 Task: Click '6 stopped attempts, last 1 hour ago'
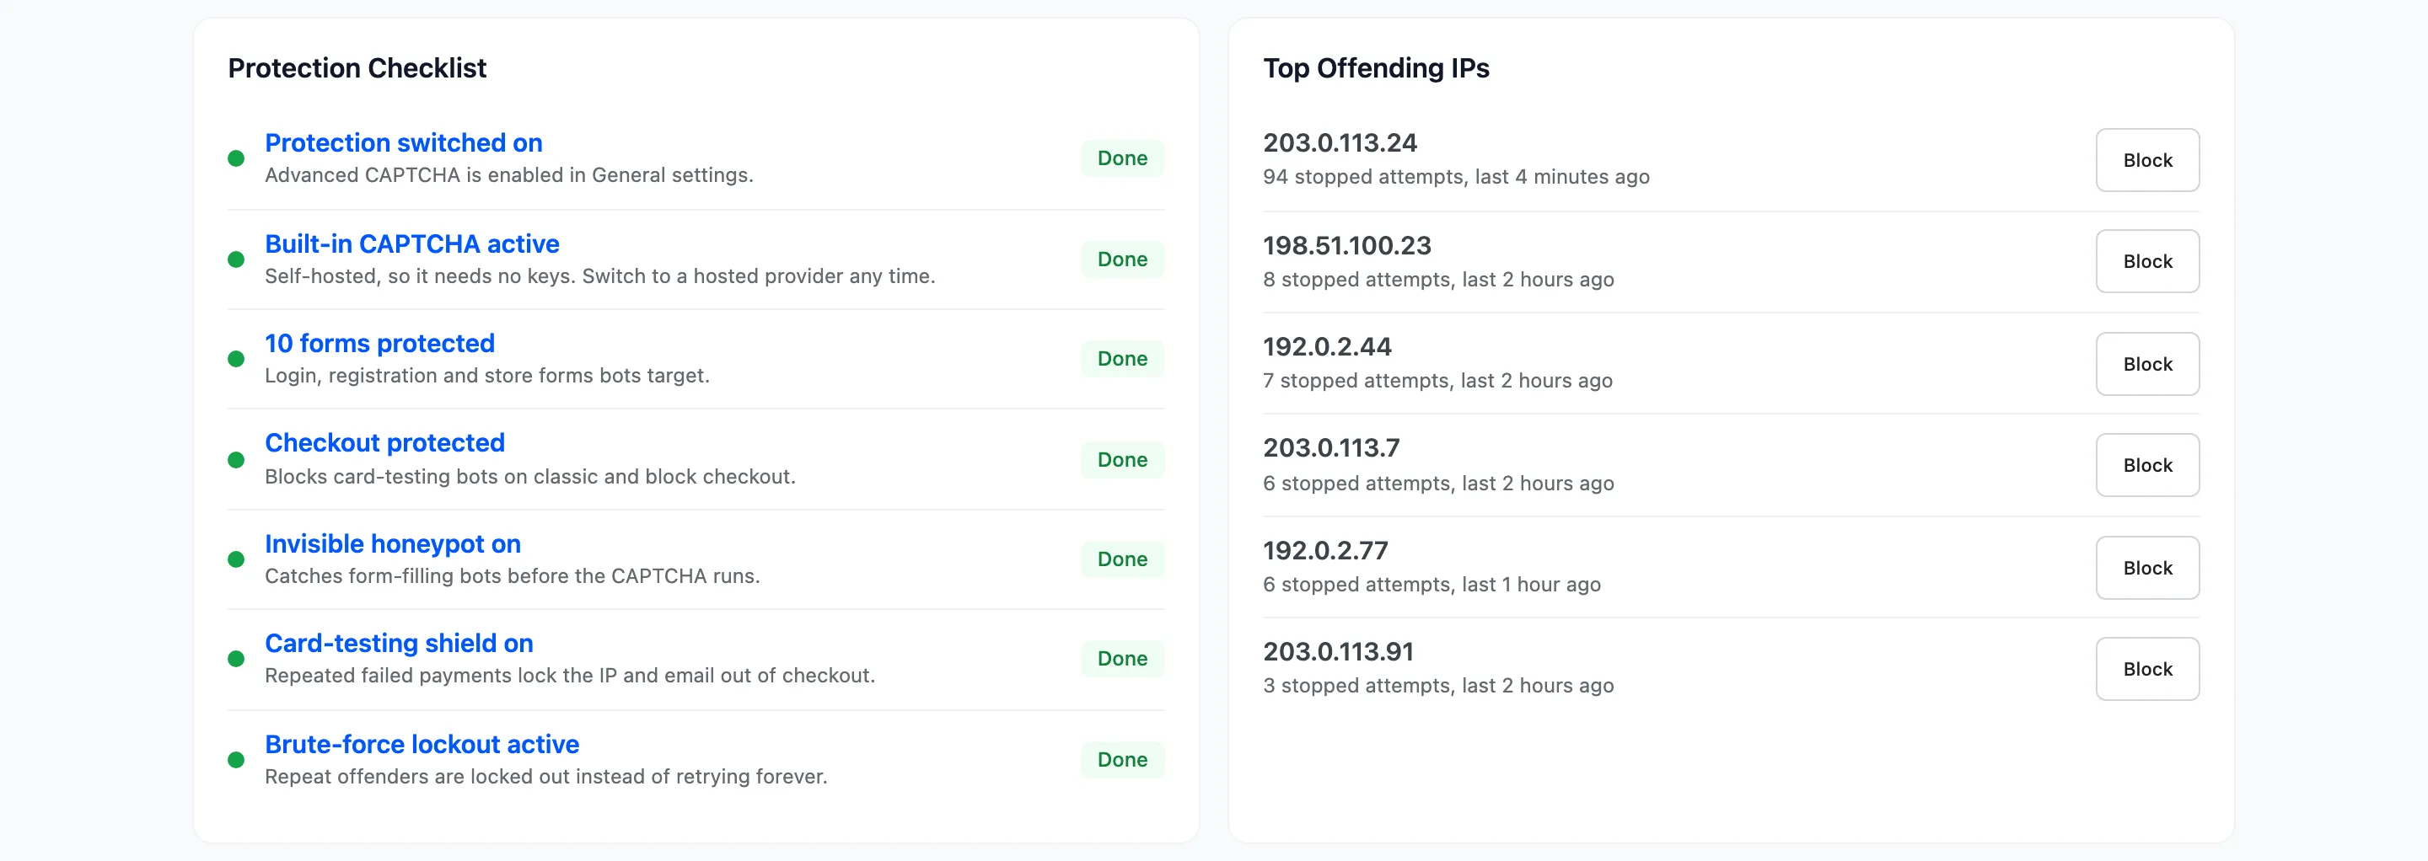click(x=1432, y=585)
